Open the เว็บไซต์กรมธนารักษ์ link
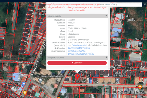 pos(79,45)
